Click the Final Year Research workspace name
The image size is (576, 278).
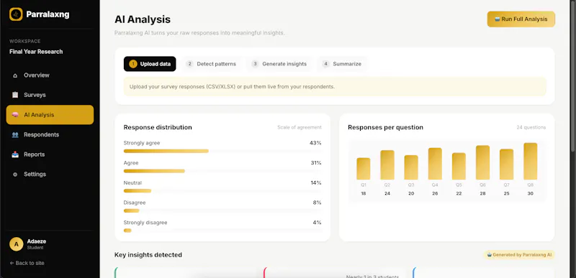coord(36,52)
